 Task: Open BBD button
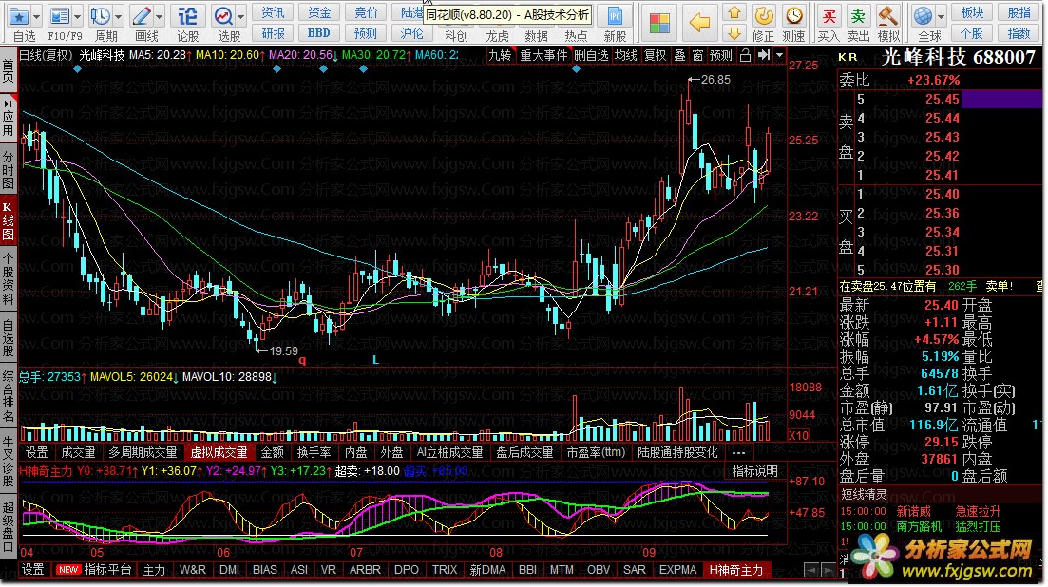(x=319, y=32)
